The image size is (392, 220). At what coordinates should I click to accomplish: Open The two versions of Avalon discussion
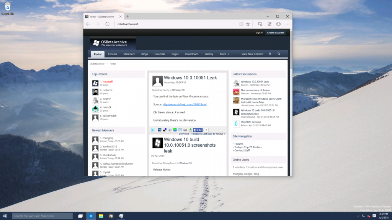coord(255,90)
